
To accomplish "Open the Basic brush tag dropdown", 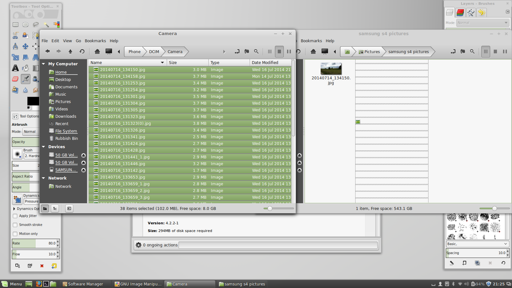I will click(x=477, y=244).
